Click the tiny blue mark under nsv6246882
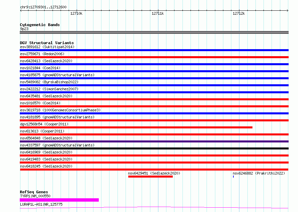Screen dimensions: 298x212 (233, 177)
